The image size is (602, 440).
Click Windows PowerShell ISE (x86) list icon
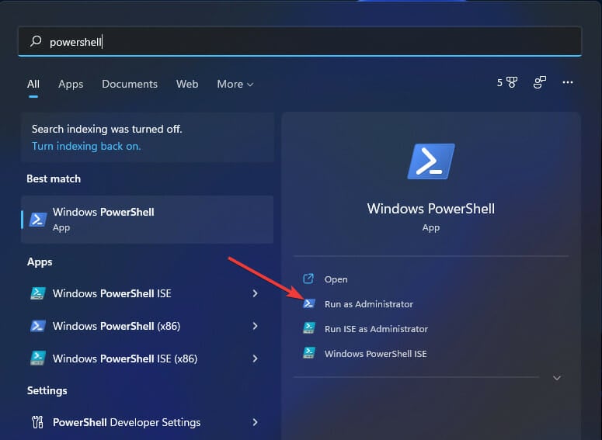pyautogui.click(x=38, y=358)
